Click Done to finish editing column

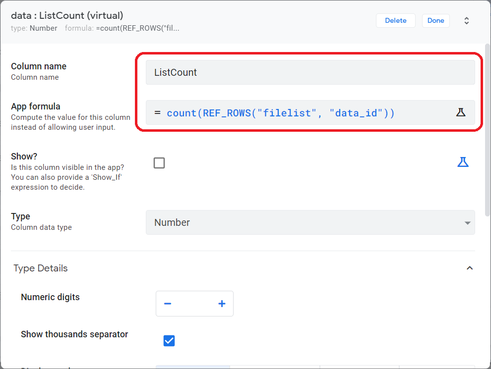435,21
